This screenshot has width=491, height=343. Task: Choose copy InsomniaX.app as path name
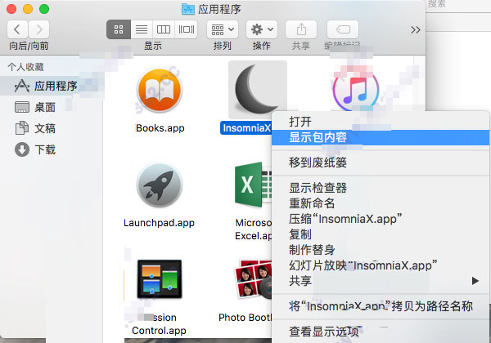(381, 306)
